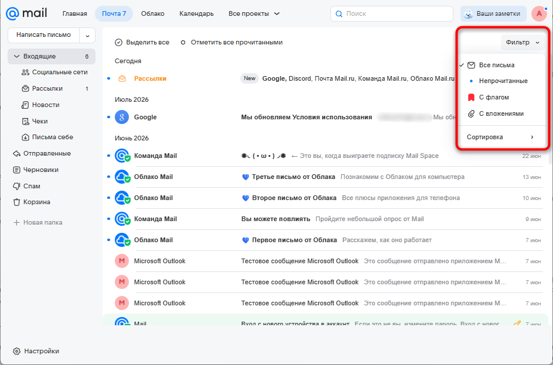Click Написать письмо to compose
Image resolution: width=553 pixels, height=365 pixels.
click(x=44, y=35)
